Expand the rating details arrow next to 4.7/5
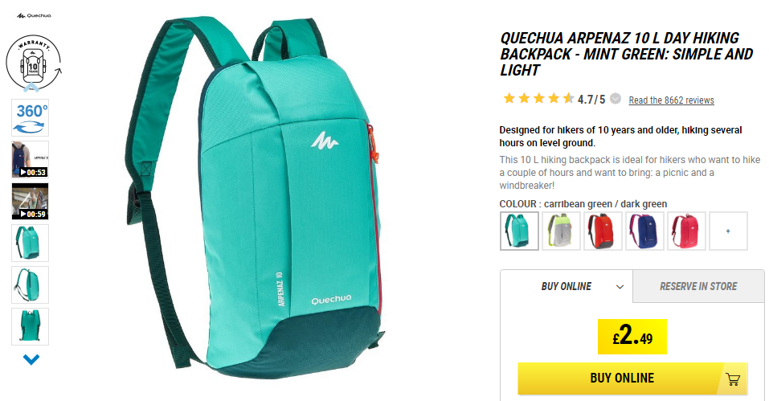 [616, 99]
